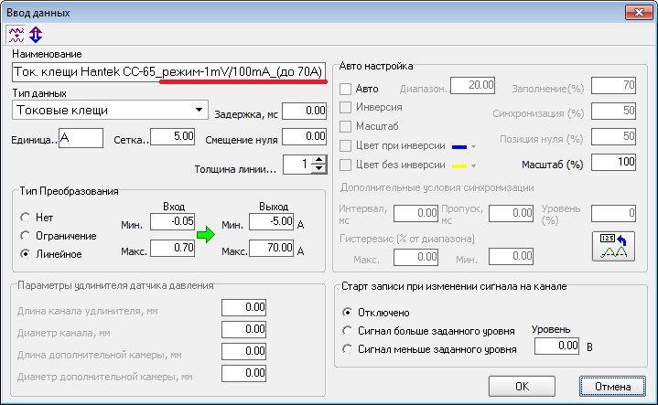Click the Уровень (%) field
Viewport: 658px width, 405px height.
(x=613, y=213)
